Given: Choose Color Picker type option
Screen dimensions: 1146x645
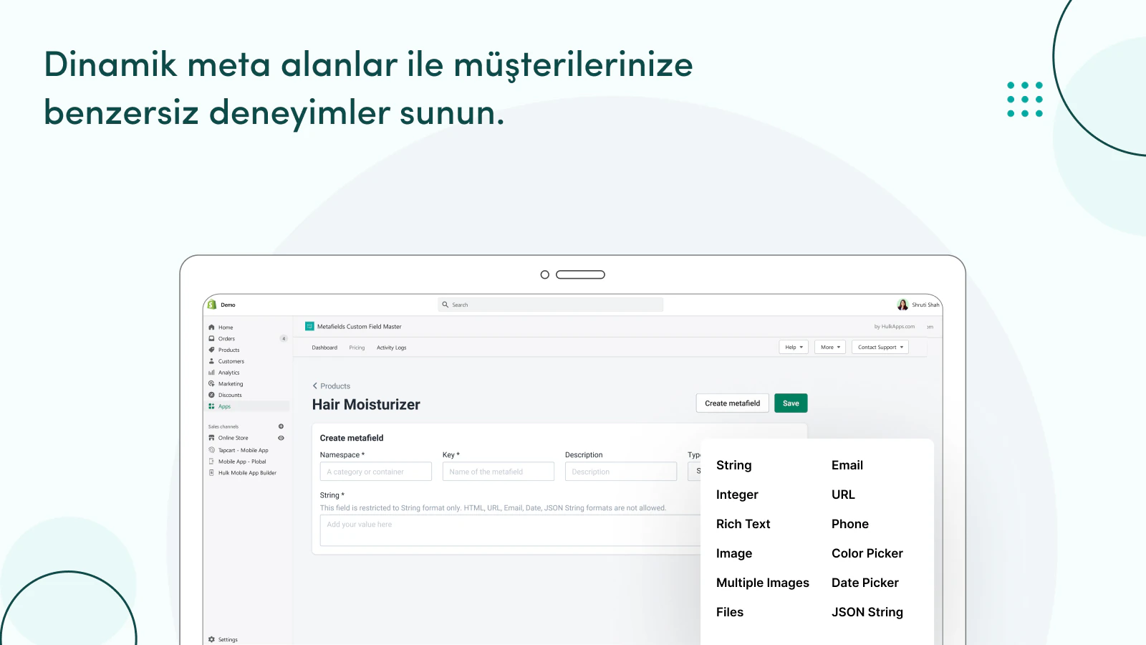Looking at the screenshot, I should click(867, 554).
